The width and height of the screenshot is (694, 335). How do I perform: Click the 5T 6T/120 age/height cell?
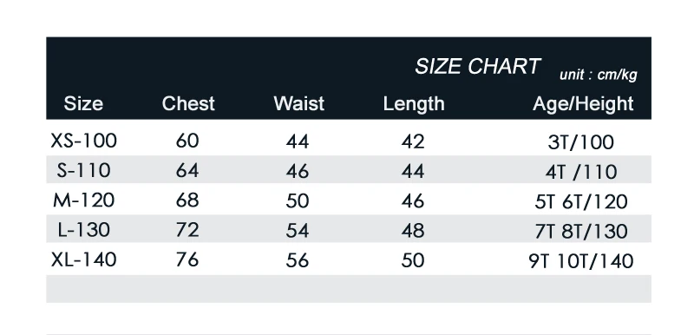click(580, 202)
